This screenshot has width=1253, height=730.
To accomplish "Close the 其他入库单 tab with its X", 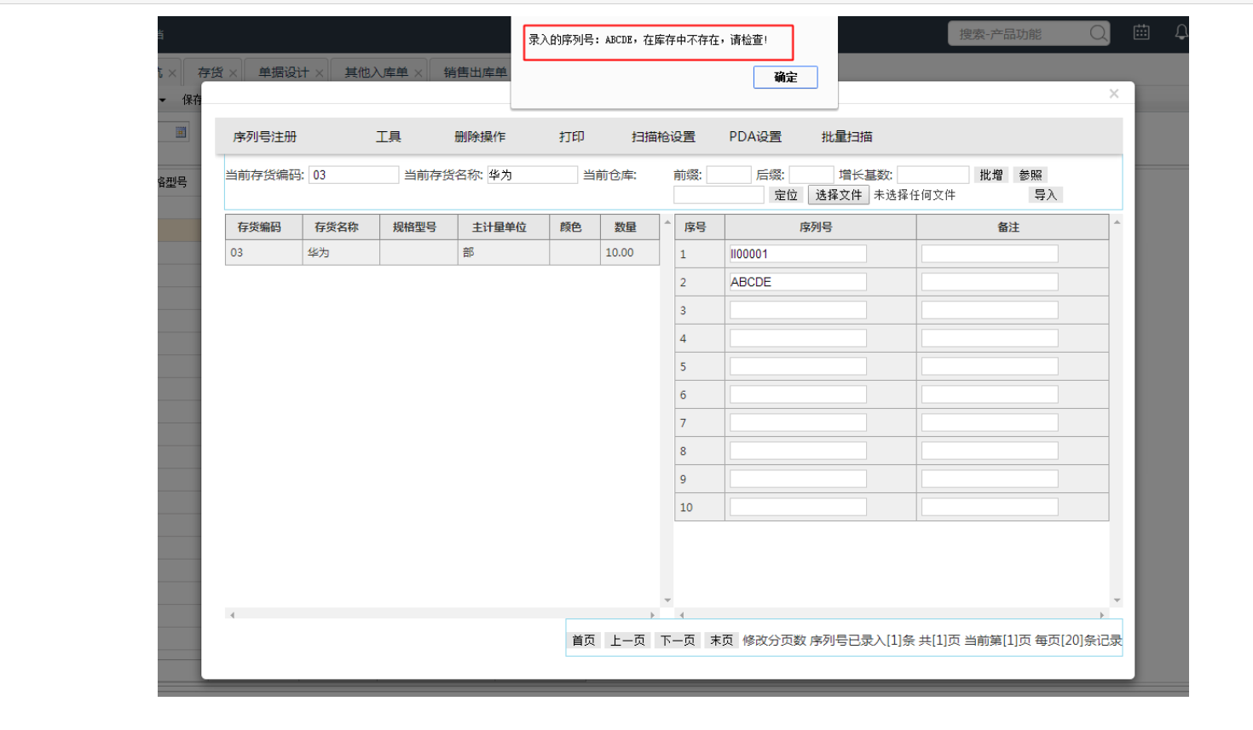I will click(419, 73).
